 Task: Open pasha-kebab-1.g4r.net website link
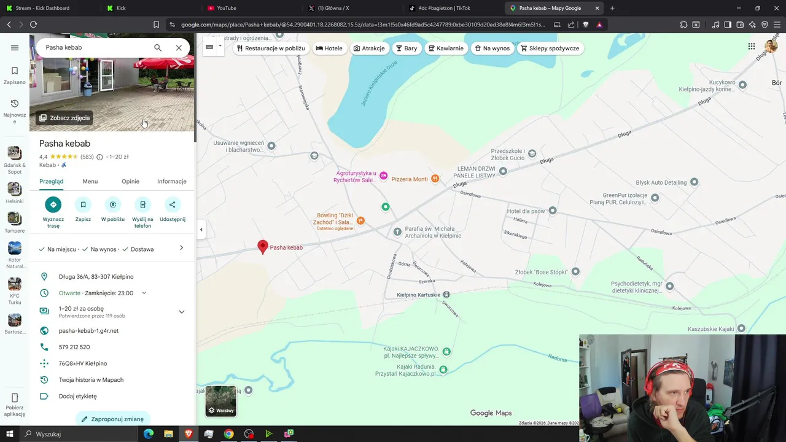[x=88, y=331]
